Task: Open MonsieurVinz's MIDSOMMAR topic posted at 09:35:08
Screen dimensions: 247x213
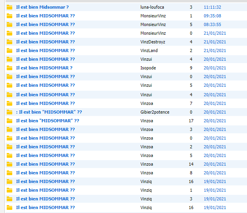Action: pos(45,16)
